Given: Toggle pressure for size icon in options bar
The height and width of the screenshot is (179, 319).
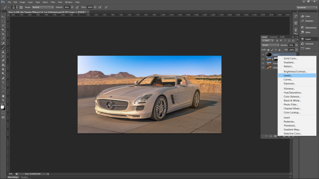Looking at the screenshot, I should 106,7.
